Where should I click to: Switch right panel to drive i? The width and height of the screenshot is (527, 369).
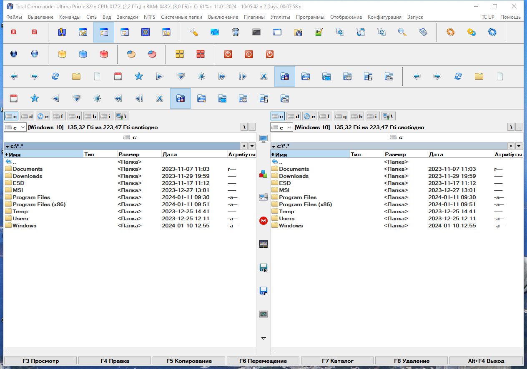(x=373, y=116)
